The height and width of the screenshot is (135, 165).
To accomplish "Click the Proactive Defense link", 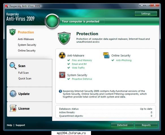I will [82, 79].
